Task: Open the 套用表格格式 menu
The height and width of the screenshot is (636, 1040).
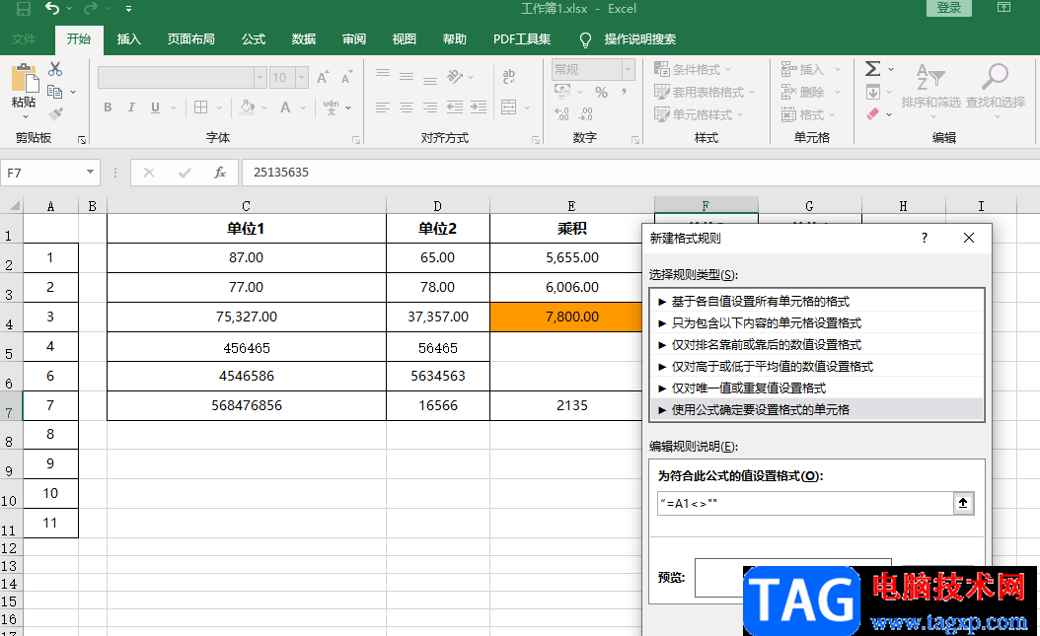Action: 705,92
